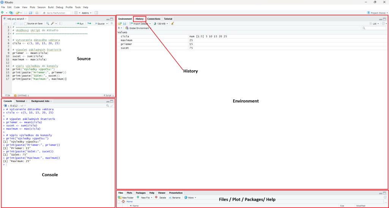The image size is (389, 208).
Task: Enable the Source on Save checkbox
Action: click(x=25, y=24)
